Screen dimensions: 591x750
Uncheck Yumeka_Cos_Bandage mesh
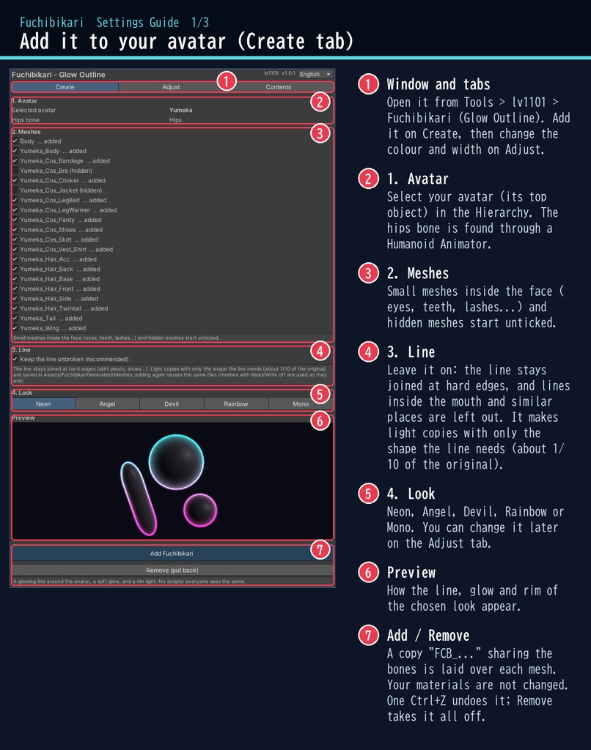click(15, 160)
